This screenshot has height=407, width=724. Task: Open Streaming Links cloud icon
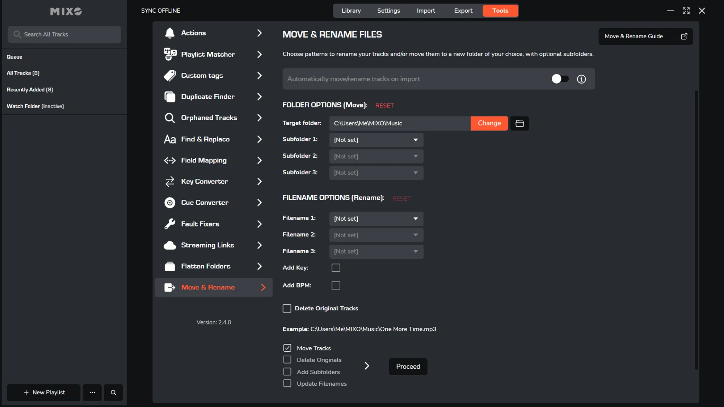coord(169,245)
